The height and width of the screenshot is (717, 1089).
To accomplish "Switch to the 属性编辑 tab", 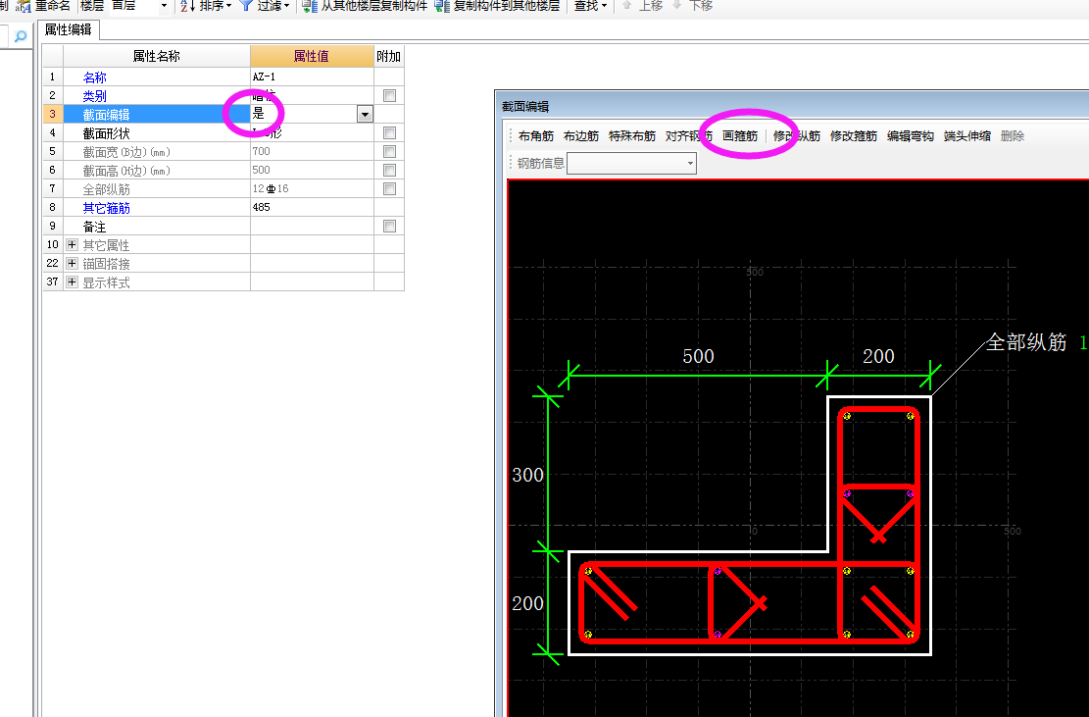I will point(68,29).
